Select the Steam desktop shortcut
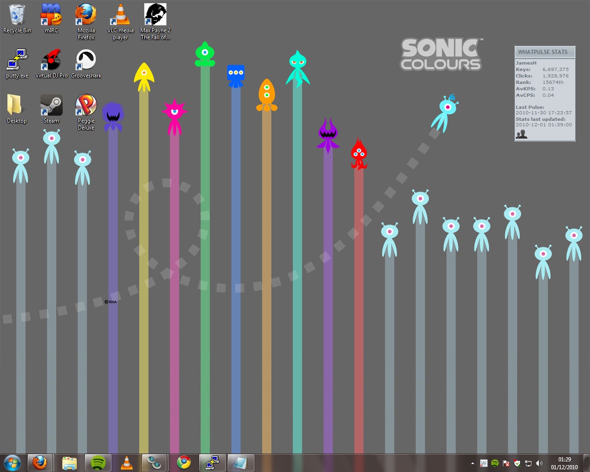590x472 pixels. coord(51,106)
